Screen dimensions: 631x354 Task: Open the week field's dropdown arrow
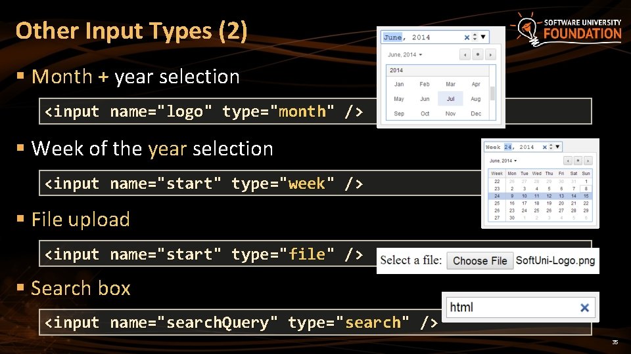point(557,147)
